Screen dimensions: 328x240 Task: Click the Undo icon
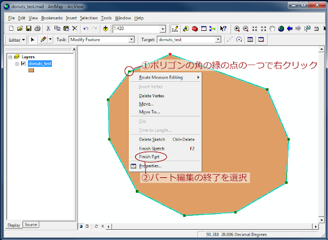(x=86, y=28)
